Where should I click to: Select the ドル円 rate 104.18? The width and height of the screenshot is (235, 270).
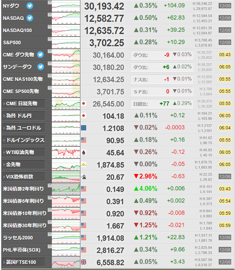[113, 116]
